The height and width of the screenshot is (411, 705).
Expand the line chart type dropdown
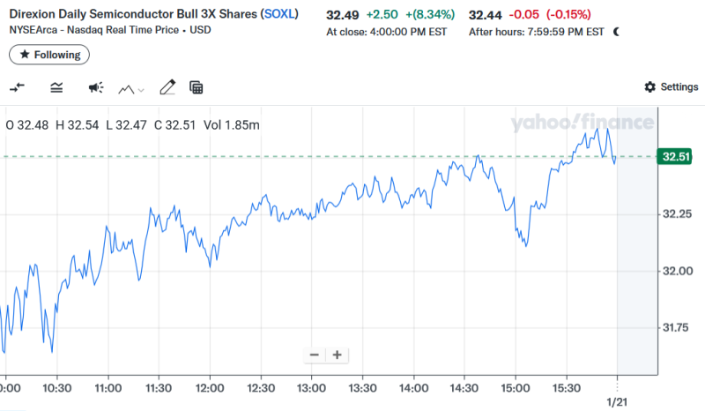point(132,88)
